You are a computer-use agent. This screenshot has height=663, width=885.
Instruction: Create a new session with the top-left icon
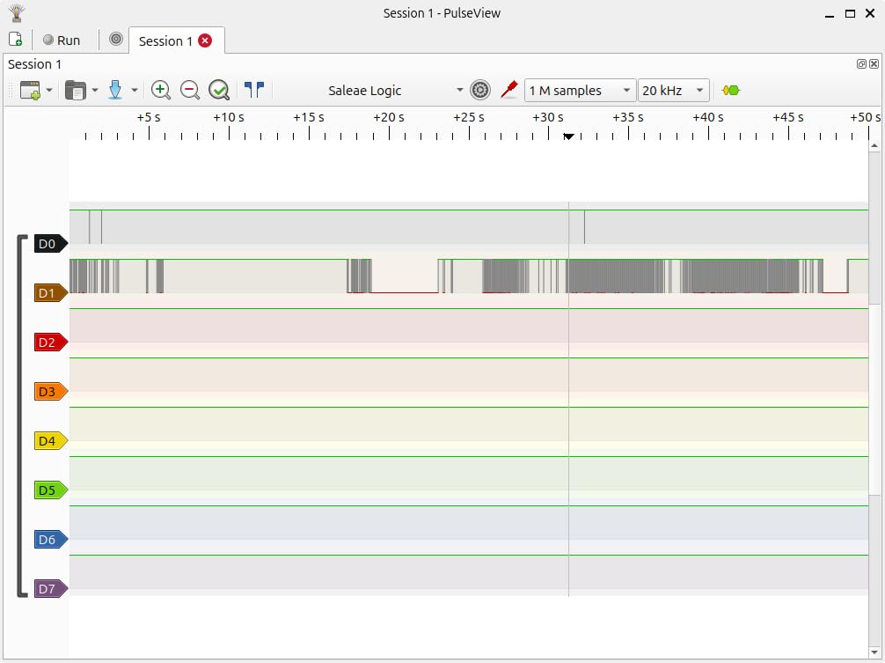click(15, 40)
